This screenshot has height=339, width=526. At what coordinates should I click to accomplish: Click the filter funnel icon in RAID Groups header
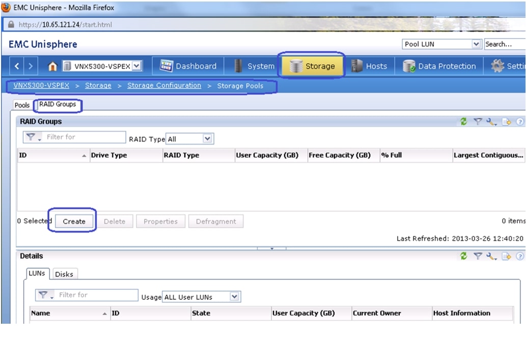[x=478, y=121]
